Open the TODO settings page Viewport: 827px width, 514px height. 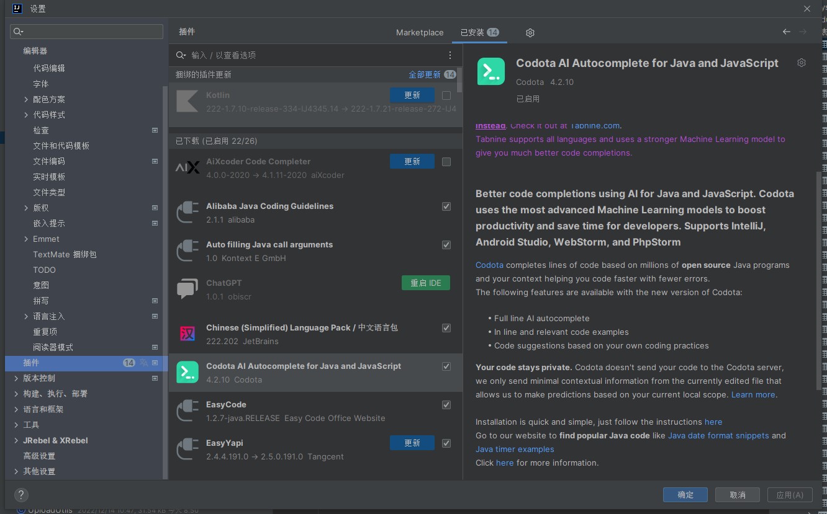[x=44, y=270]
